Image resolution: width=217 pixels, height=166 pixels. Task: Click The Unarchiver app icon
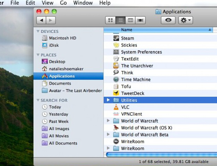point(116,66)
